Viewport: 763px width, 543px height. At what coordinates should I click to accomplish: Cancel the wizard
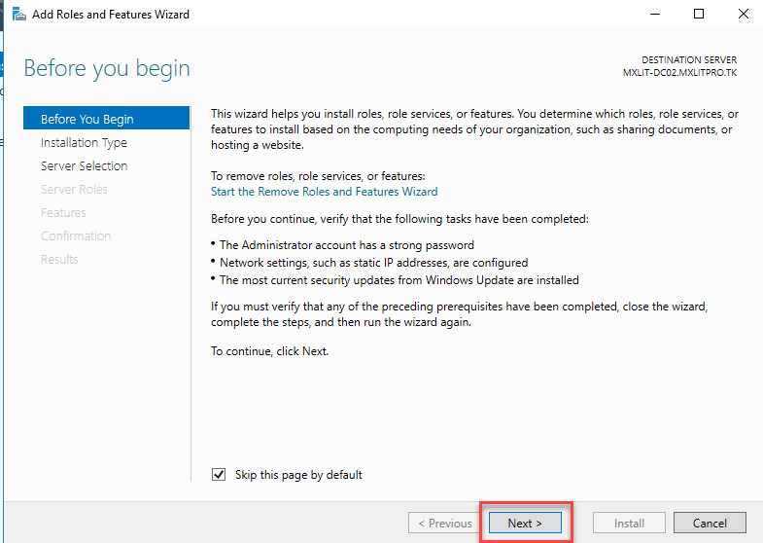point(710,523)
